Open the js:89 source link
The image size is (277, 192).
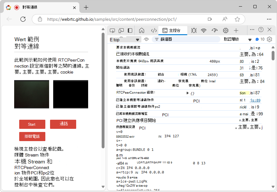tap(255, 100)
